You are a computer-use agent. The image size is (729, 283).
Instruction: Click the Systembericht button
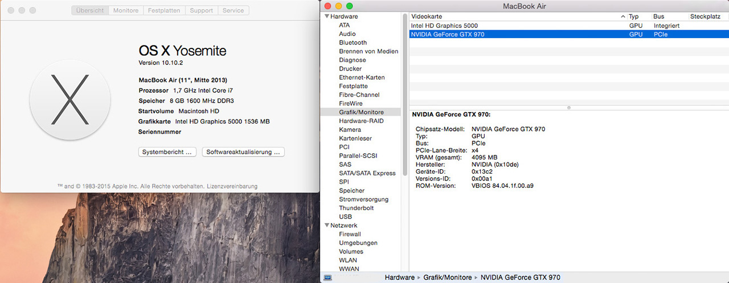pyautogui.click(x=168, y=152)
